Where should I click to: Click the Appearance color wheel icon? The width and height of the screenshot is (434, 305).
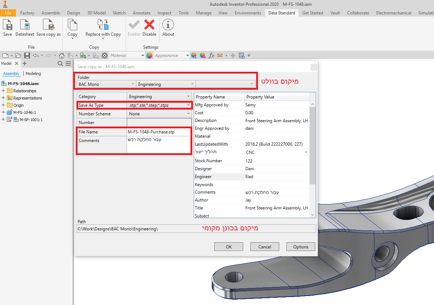pyautogui.click(x=149, y=56)
